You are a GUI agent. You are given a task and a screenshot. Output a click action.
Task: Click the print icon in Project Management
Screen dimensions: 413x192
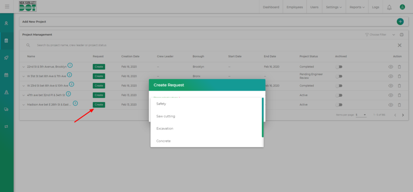tap(401, 35)
